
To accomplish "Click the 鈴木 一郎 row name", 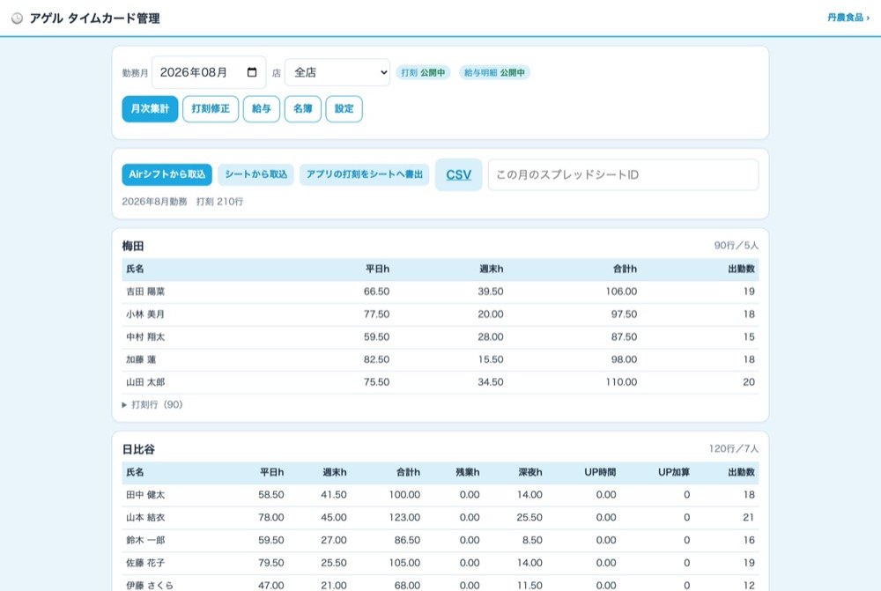I will point(145,541).
